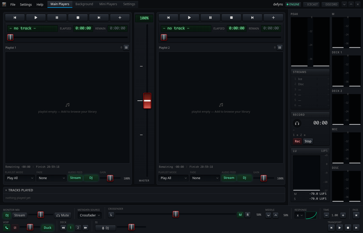Collapse the Tracks Played section
Image resolution: width=363 pixels, height=233 pixels.
[x=6, y=190]
